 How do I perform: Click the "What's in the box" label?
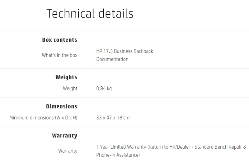coord(59,55)
